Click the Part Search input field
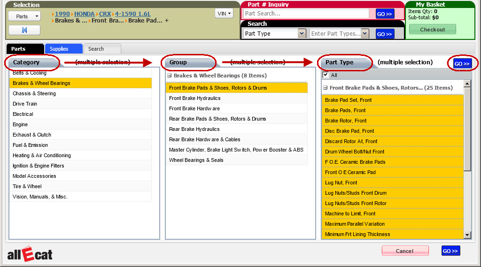The width and height of the screenshot is (481, 267). 307,14
